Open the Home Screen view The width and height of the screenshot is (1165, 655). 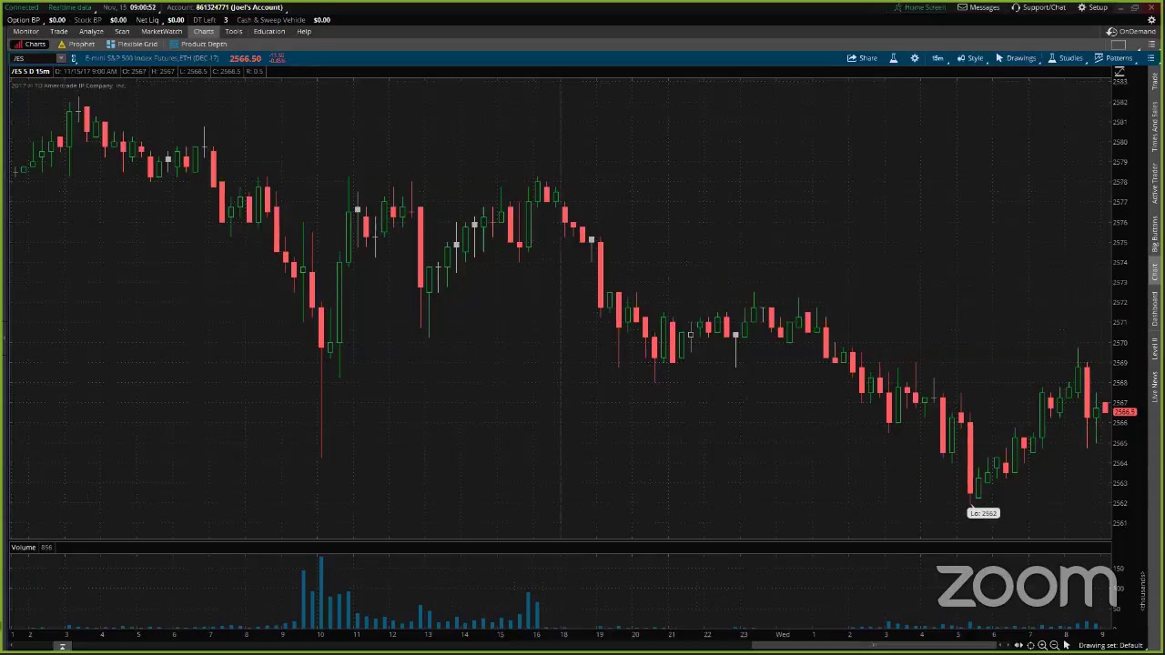pyautogui.click(x=919, y=7)
